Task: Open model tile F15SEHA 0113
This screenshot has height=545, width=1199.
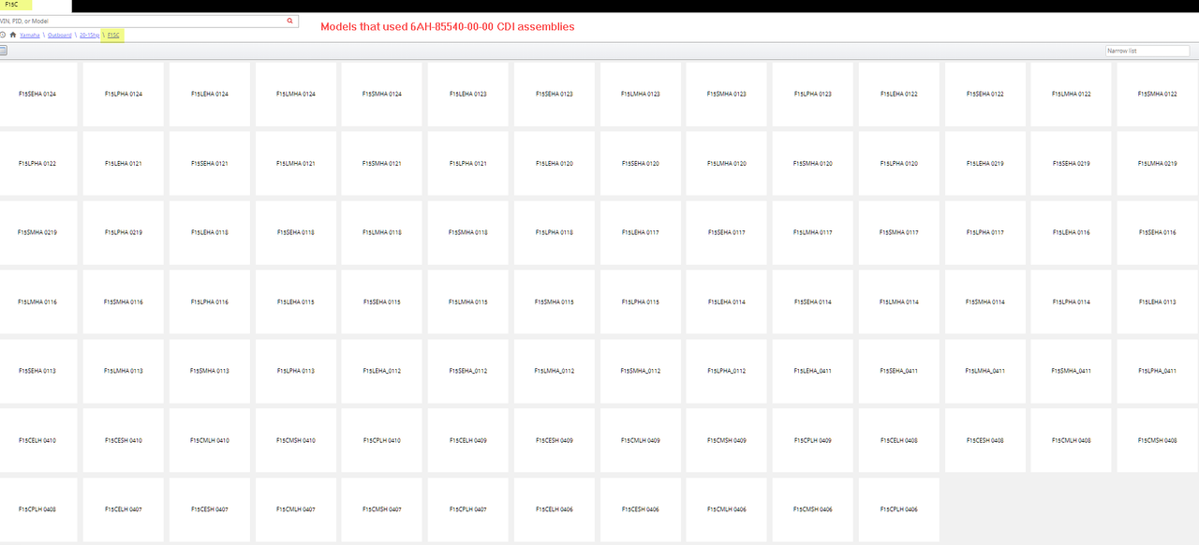Action: [37, 371]
